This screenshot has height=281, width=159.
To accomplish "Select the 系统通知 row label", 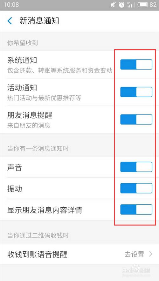I will pyautogui.click(x=22, y=60).
